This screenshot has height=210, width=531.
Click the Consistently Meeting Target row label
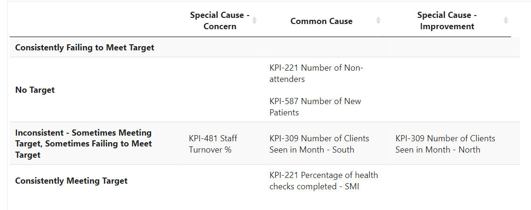point(71,181)
